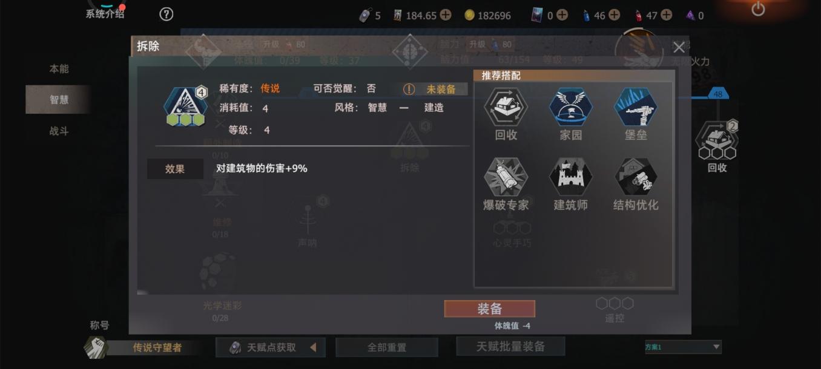Click the 装备 equip button
The width and height of the screenshot is (821, 369).
490,309
